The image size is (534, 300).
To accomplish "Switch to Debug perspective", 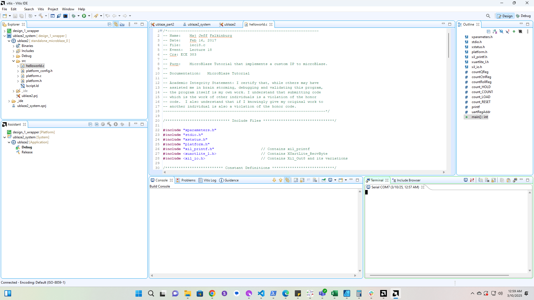I will [523, 16].
